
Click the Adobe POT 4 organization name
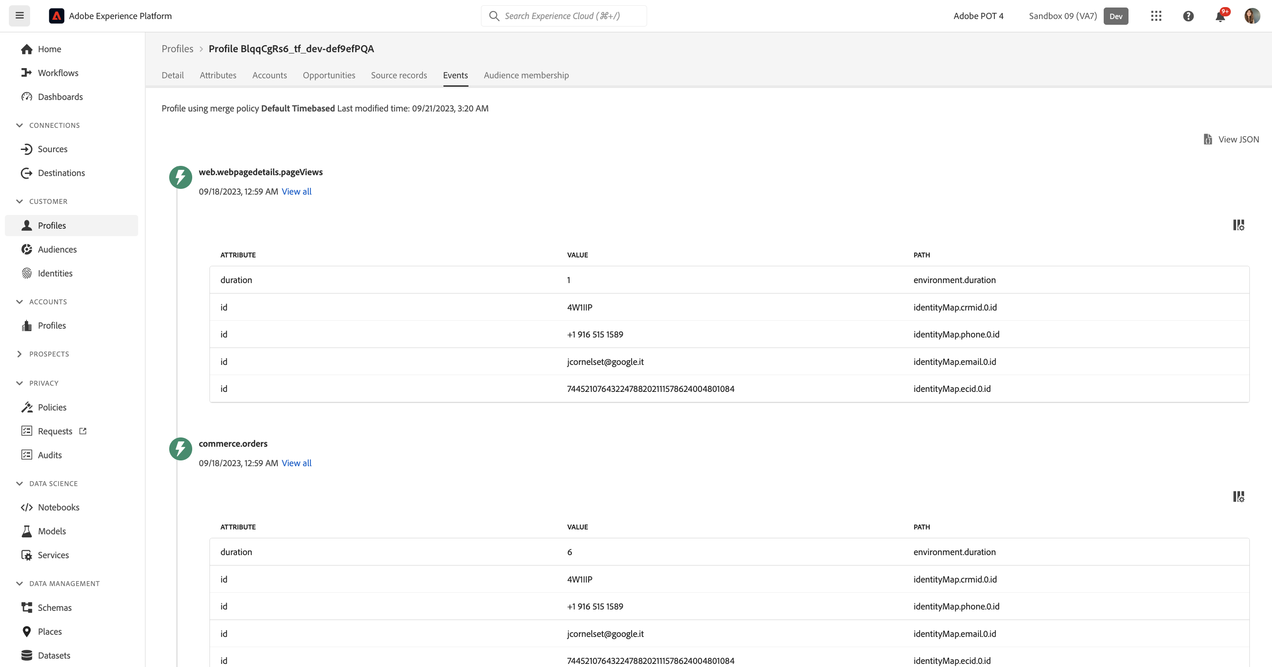[978, 16]
